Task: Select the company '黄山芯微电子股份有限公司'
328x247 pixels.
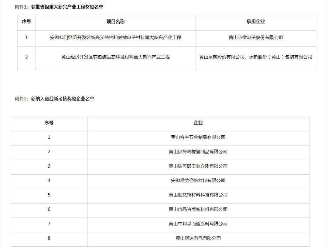Action: [256, 37]
